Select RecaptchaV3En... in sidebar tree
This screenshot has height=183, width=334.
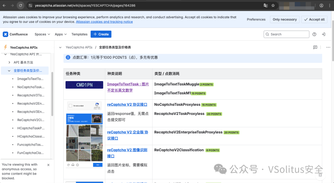click(x=31, y=112)
